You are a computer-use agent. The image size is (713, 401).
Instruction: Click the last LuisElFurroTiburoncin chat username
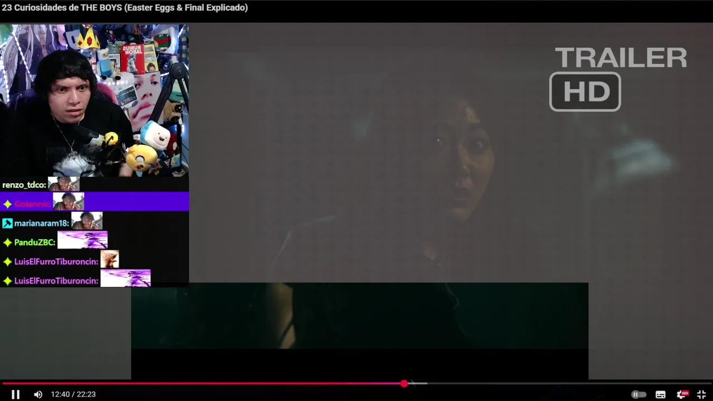pyautogui.click(x=56, y=281)
